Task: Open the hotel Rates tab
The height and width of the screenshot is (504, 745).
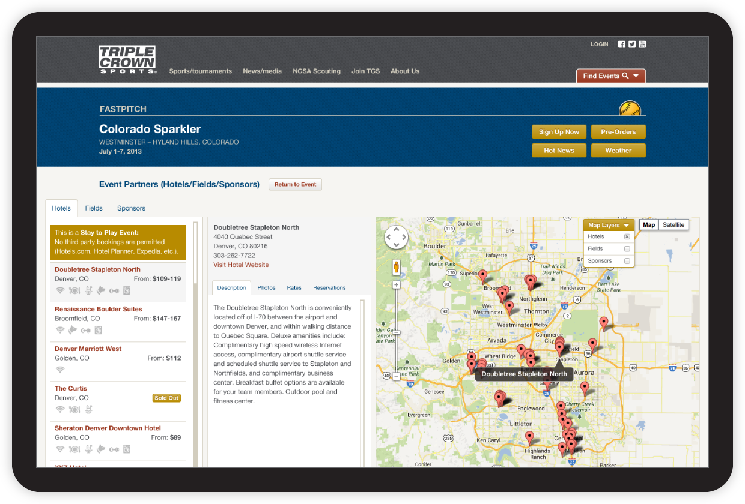Action: 294,288
